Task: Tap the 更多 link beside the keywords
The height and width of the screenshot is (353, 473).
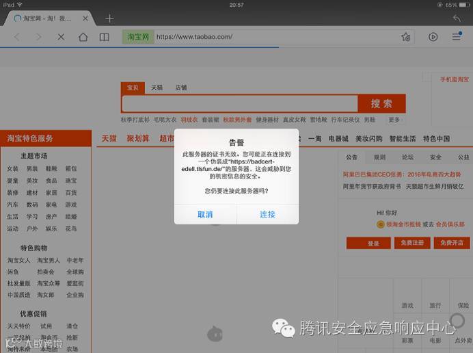Action: [x=394, y=120]
